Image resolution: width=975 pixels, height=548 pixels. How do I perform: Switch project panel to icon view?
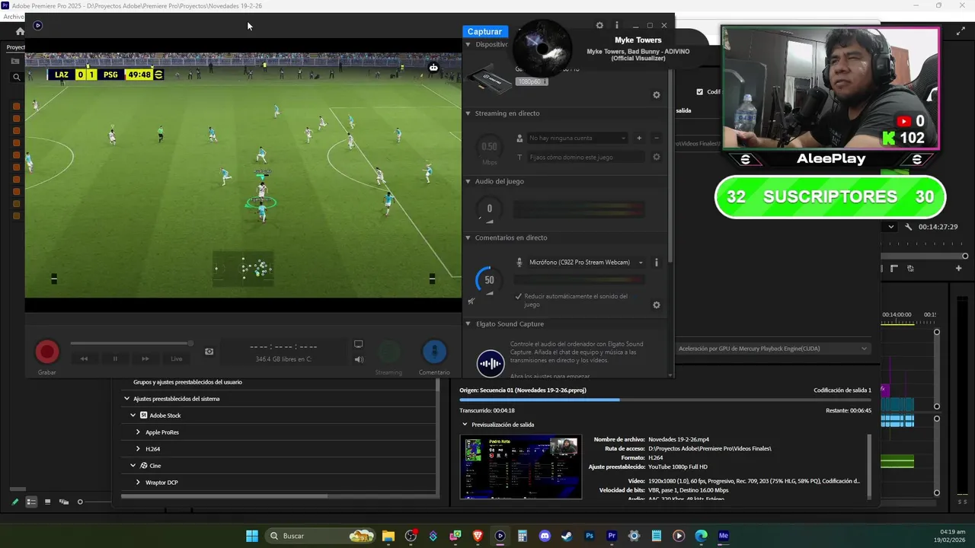tap(47, 502)
